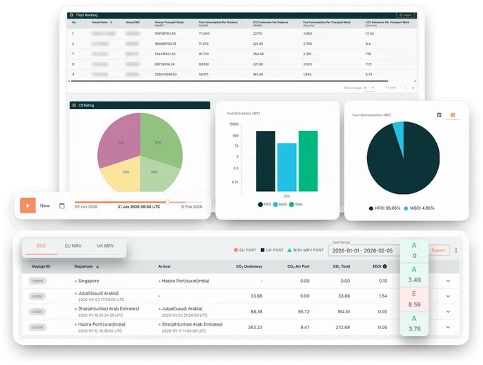Toggle MGO: 4.95% legend in Fuel Consumption
The height and width of the screenshot is (365, 483).
pyautogui.click(x=420, y=208)
